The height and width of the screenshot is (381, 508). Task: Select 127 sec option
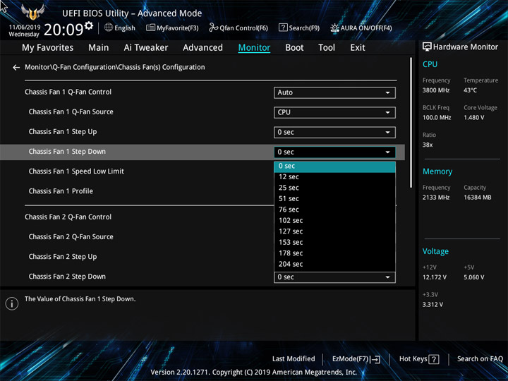point(334,231)
